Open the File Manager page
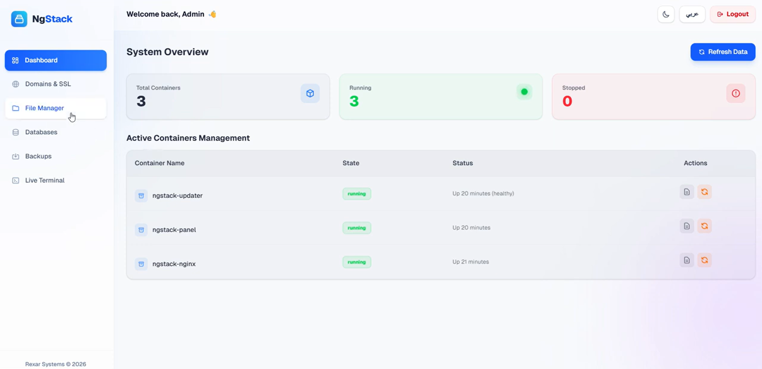Screen dimensions: 762x369 point(44,108)
